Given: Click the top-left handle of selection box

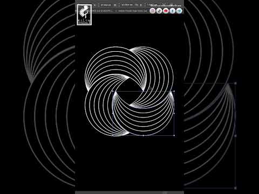Looking at the screenshot, I should [113, 92].
